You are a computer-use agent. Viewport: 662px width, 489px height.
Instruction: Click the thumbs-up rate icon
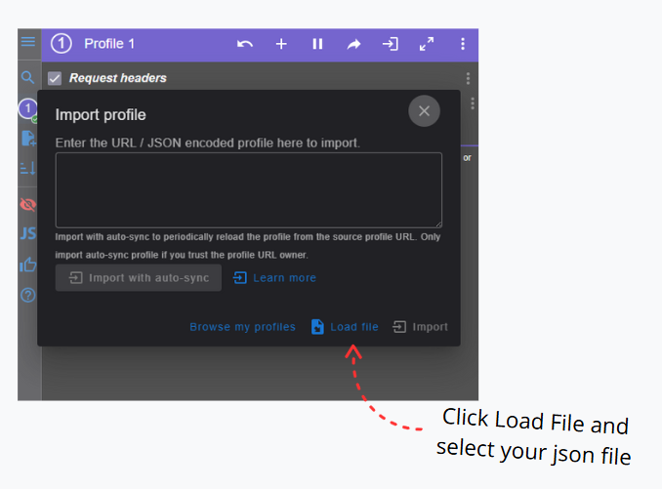[x=28, y=265]
